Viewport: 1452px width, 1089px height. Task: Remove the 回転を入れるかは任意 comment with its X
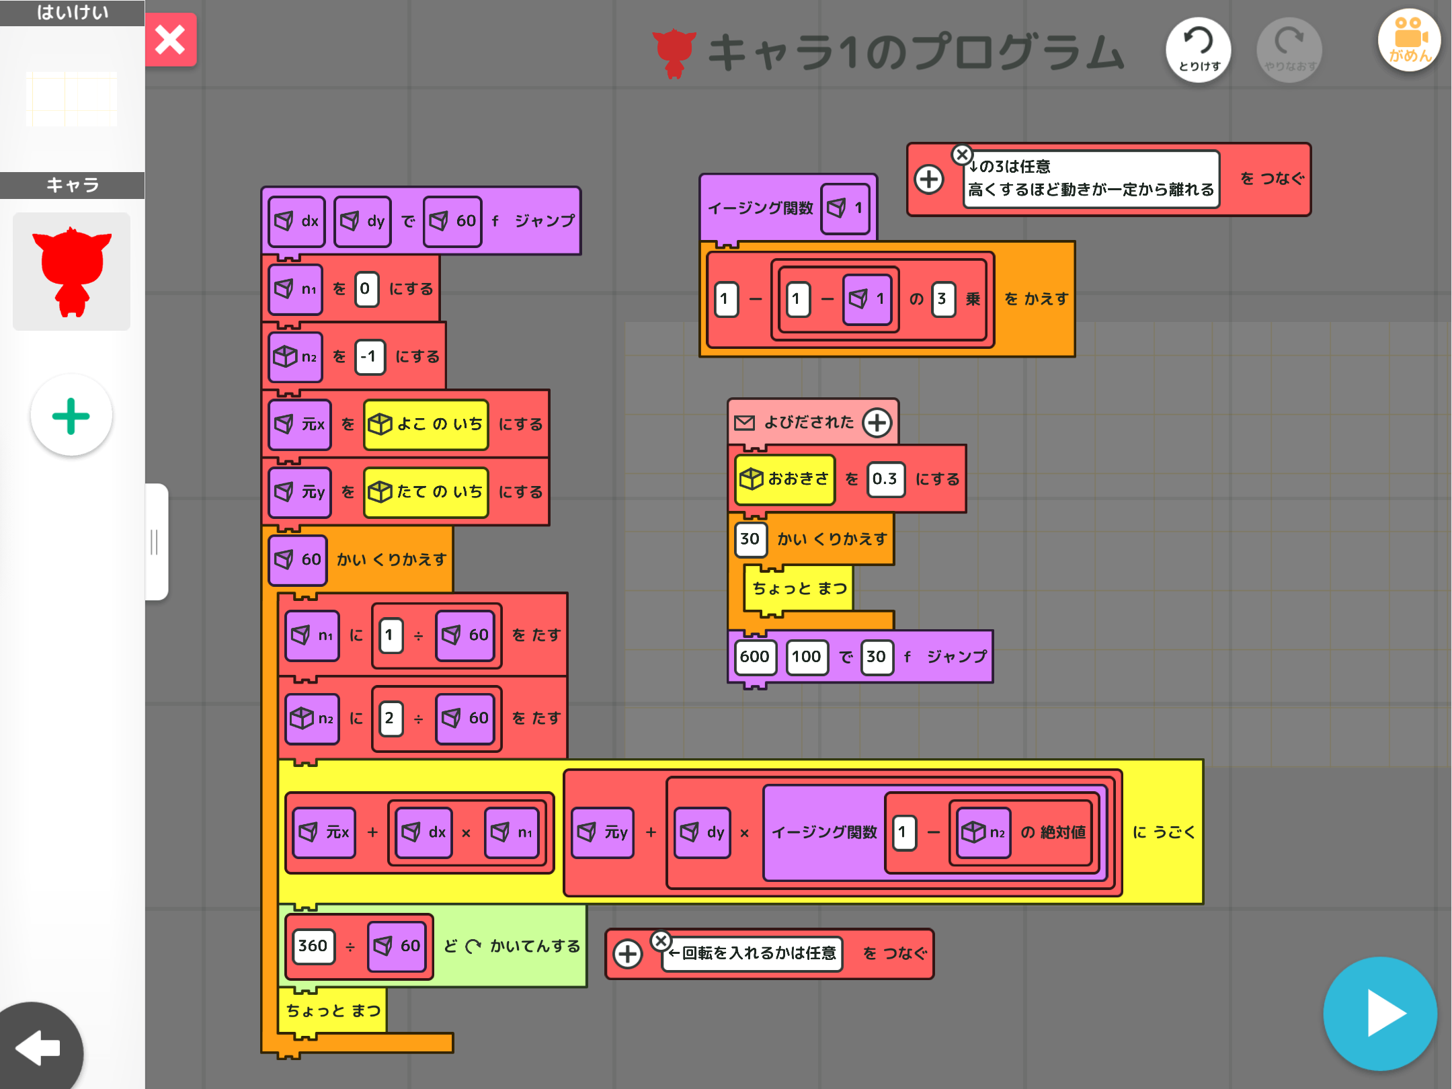click(661, 940)
